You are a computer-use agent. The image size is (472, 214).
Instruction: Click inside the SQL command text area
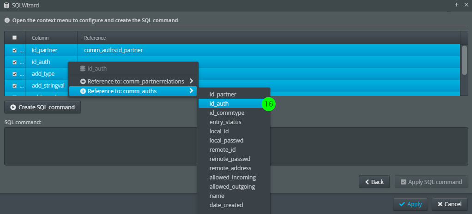[236, 146]
